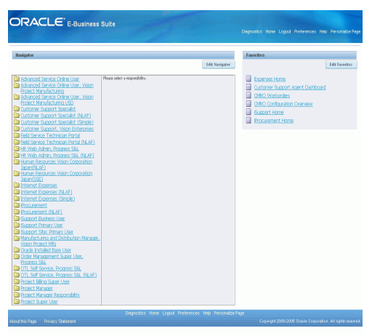Click Diagnostics link in the footer

coord(136,313)
